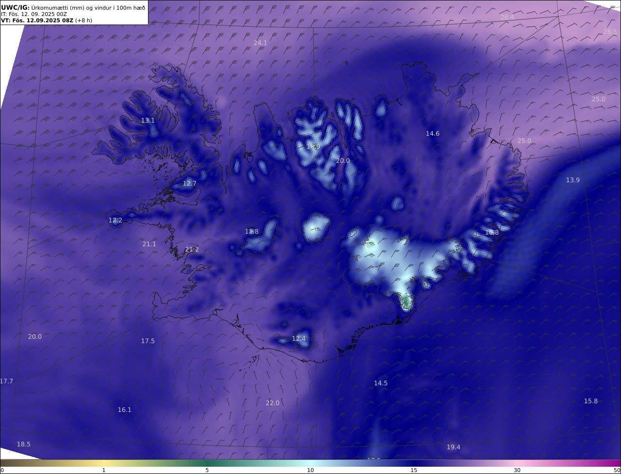
Task: Pick the 13.9 value over the sea
Action: (x=573, y=180)
